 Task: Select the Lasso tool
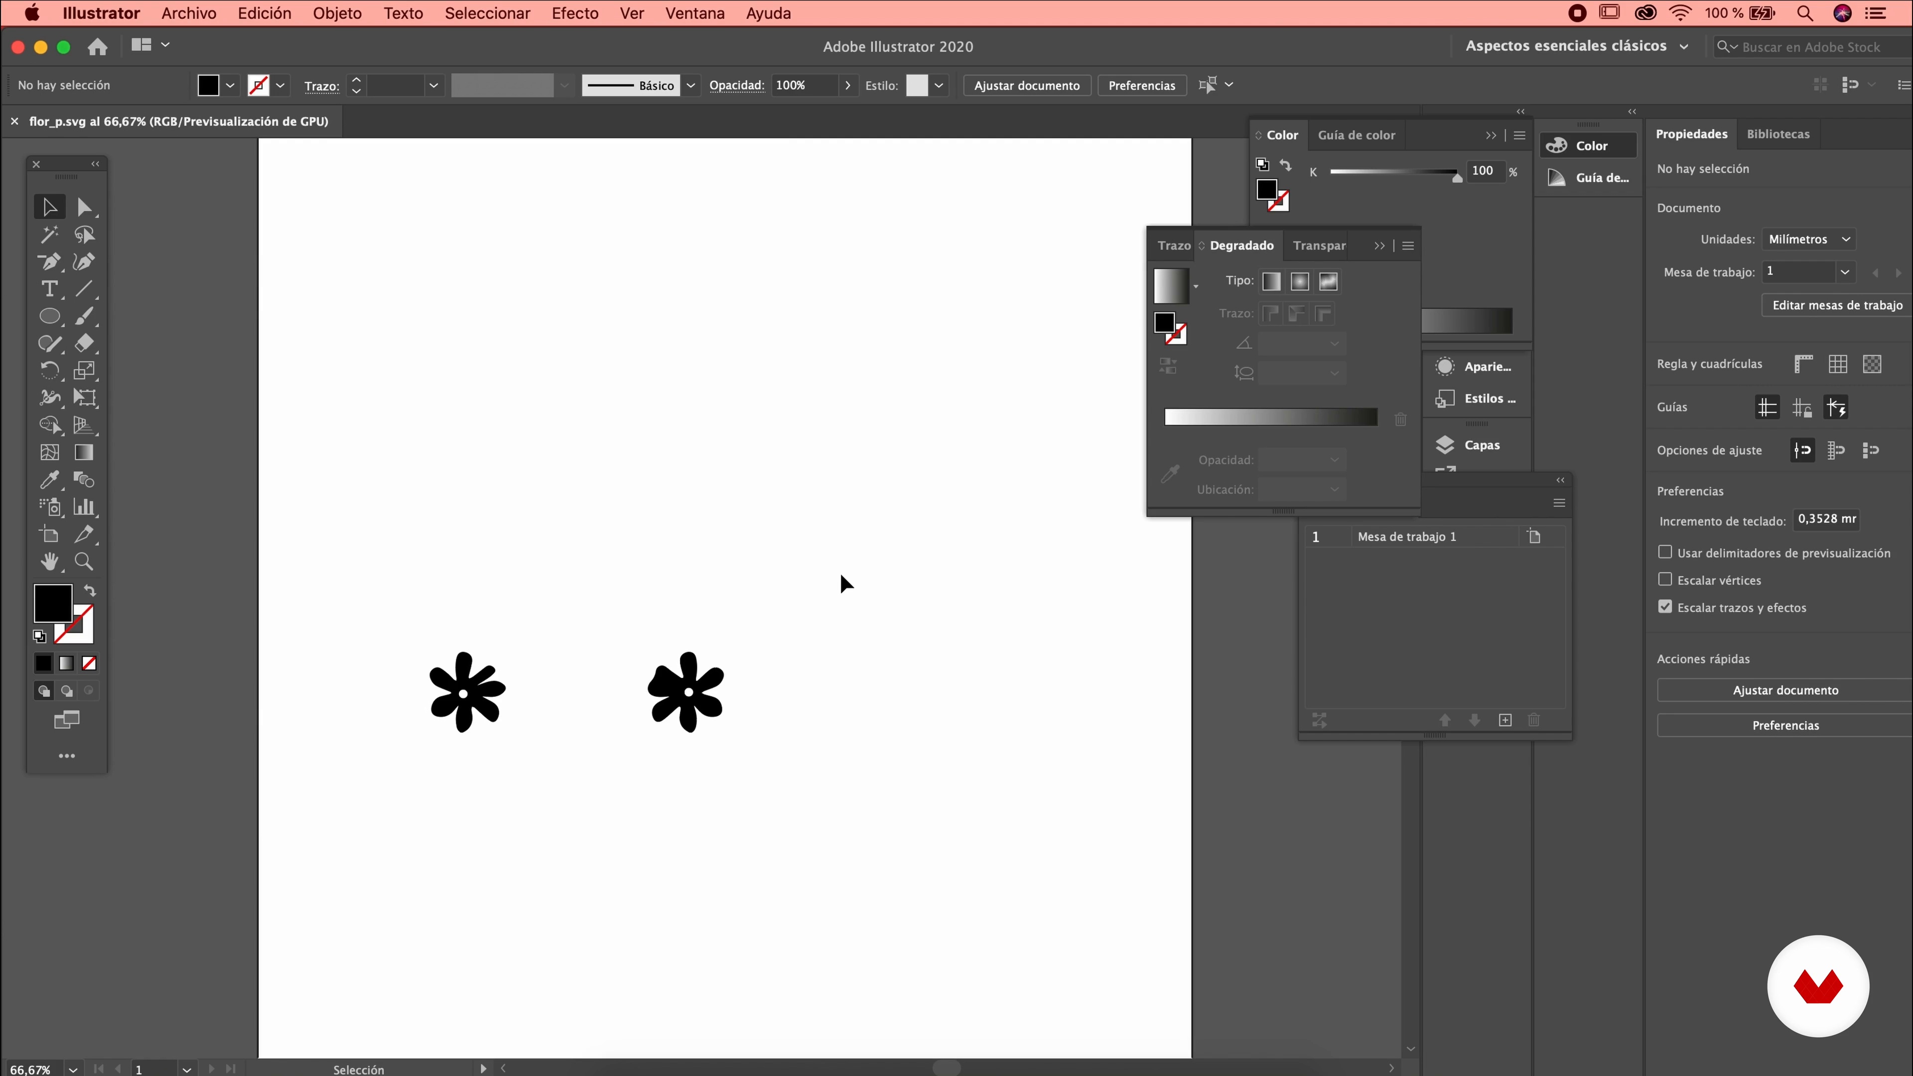point(84,235)
